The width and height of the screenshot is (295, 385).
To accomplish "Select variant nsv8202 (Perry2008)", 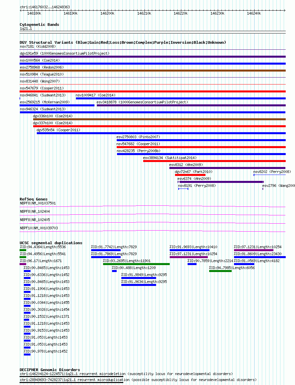I will tap(272, 172).
